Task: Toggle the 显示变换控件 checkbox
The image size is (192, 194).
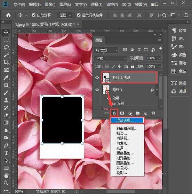Action: point(79,15)
